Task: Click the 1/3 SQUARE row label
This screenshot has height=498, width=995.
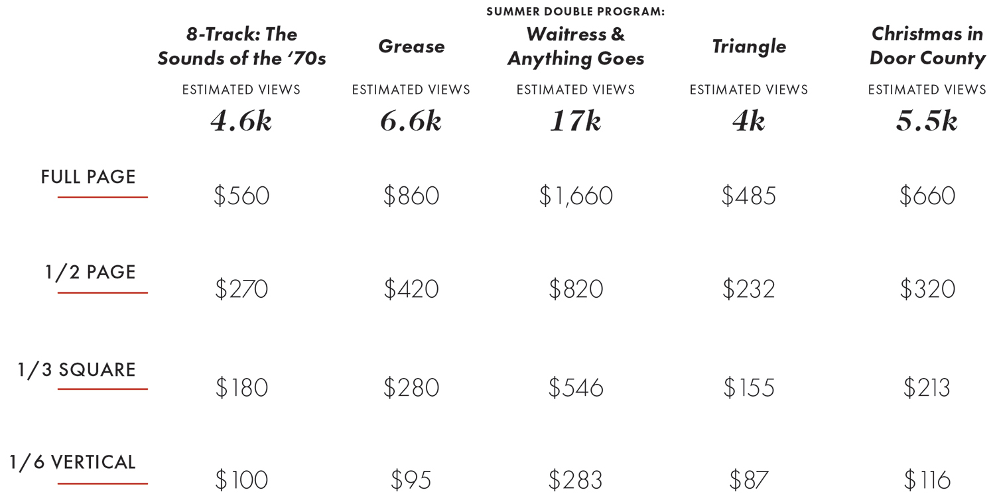Action: (77, 370)
